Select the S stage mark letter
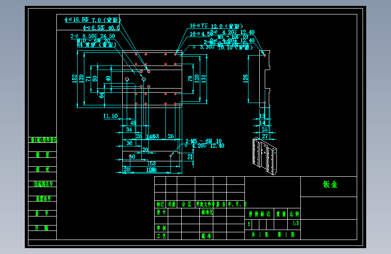Image resolution: width=391 pixels, height=254 pixels. [249, 224]
